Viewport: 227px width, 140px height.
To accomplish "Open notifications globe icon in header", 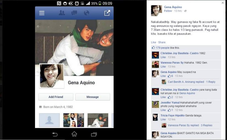I will pyautogui.click(x=86, y=13).
